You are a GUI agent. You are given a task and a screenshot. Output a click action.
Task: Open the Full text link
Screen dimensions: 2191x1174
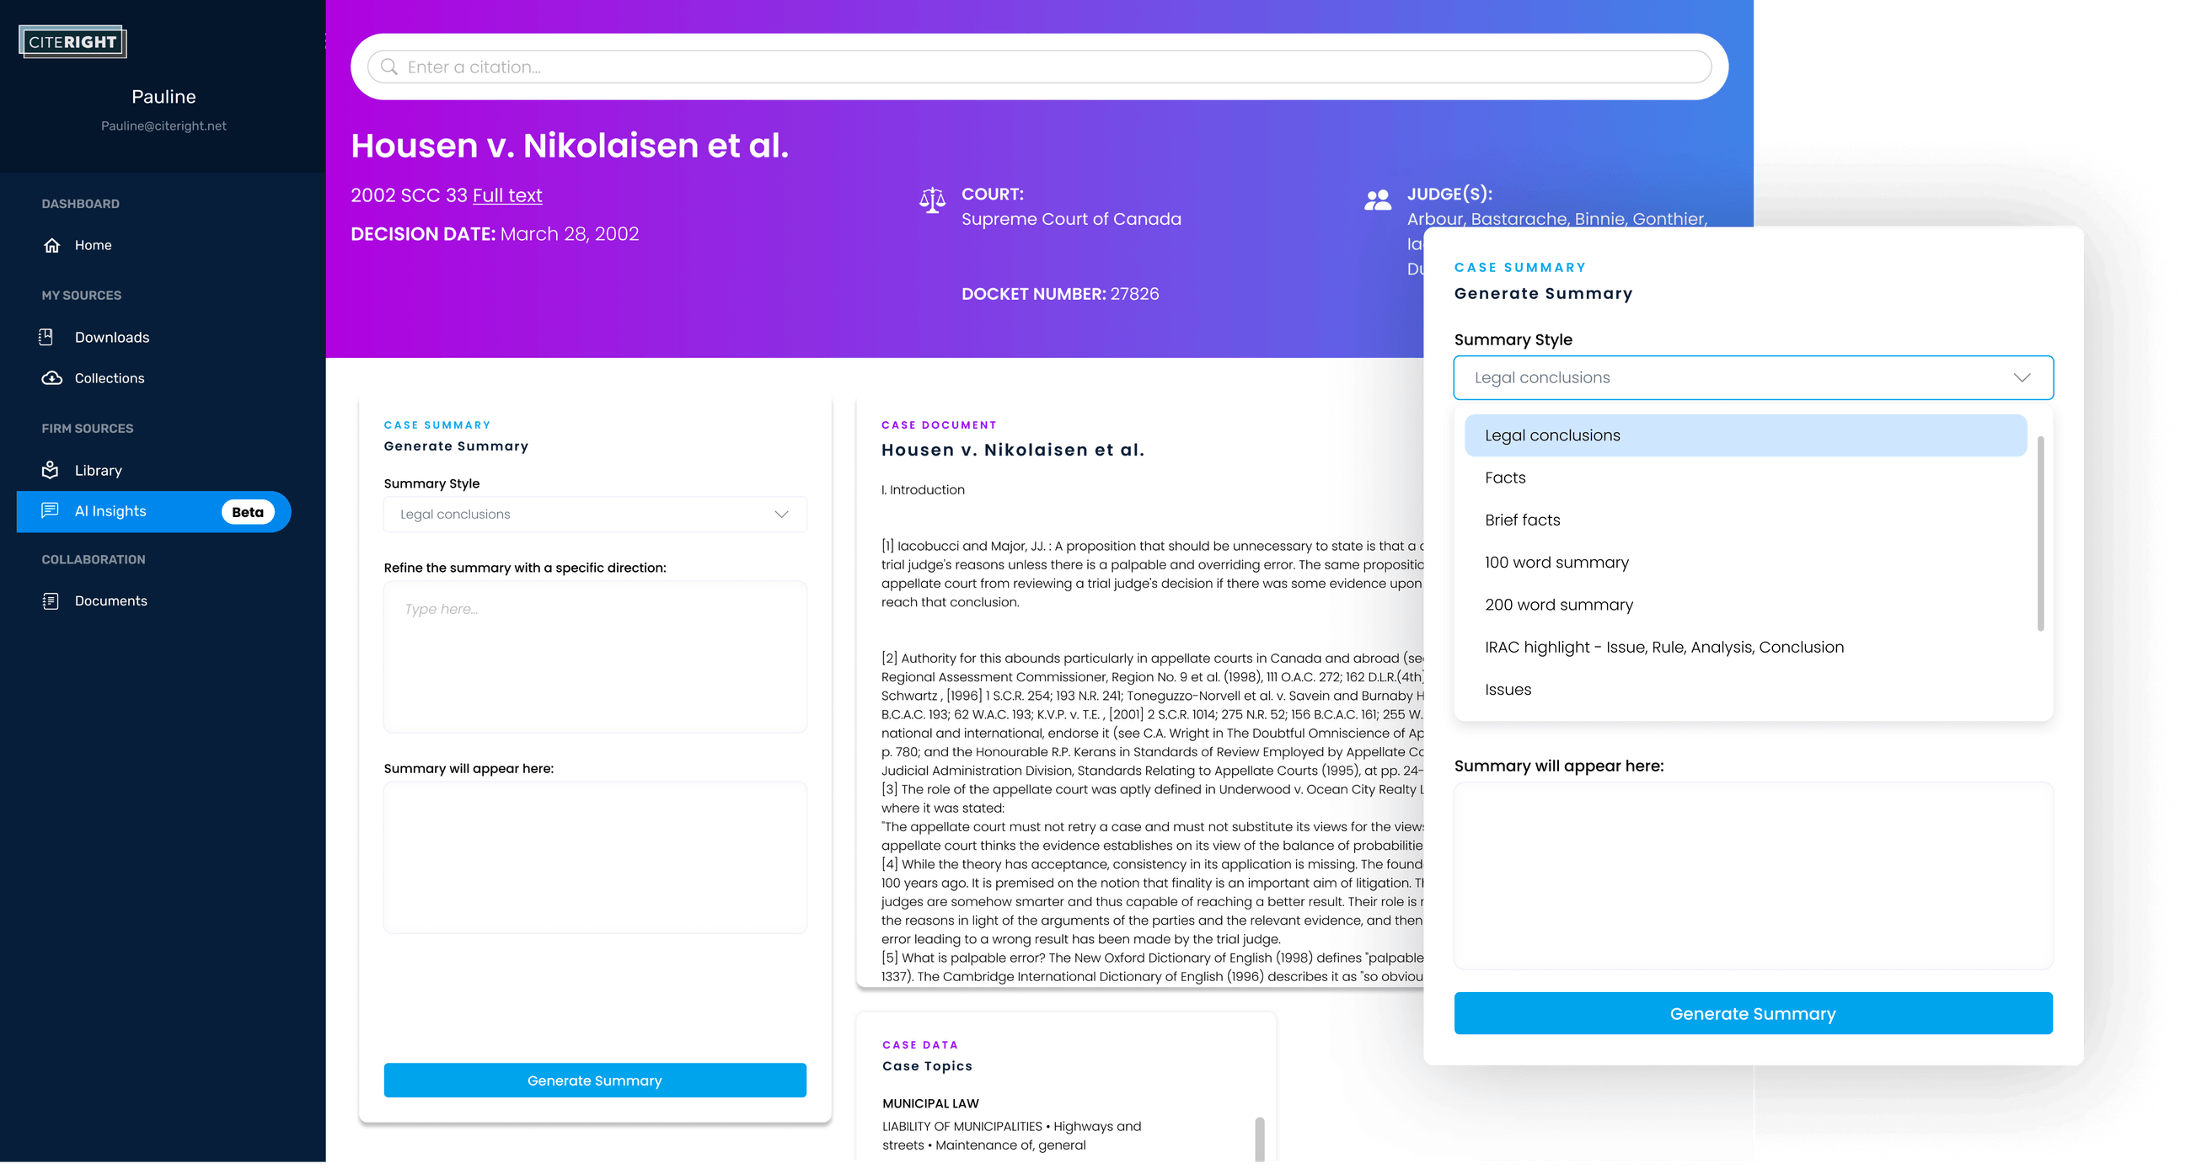click(507, 195)
